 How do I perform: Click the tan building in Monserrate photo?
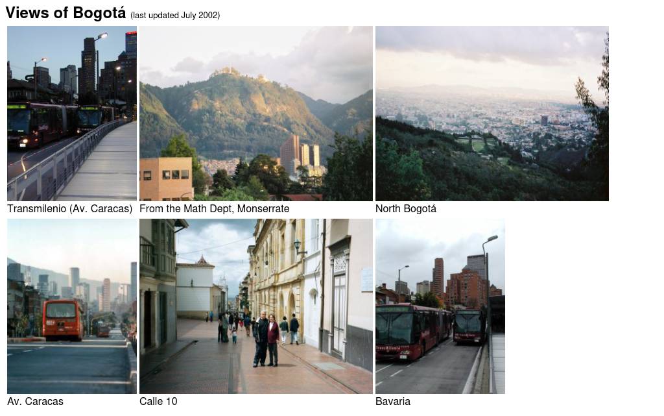[x=166, y=178]
